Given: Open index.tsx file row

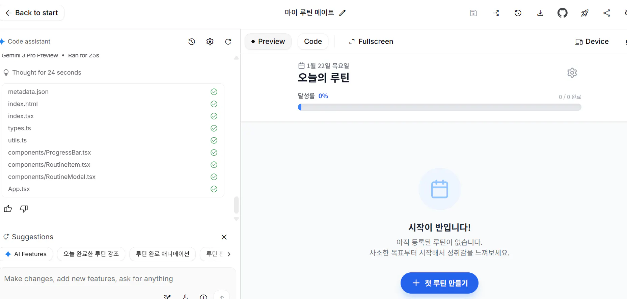Looking at the screenshot, I should point(113,116).
